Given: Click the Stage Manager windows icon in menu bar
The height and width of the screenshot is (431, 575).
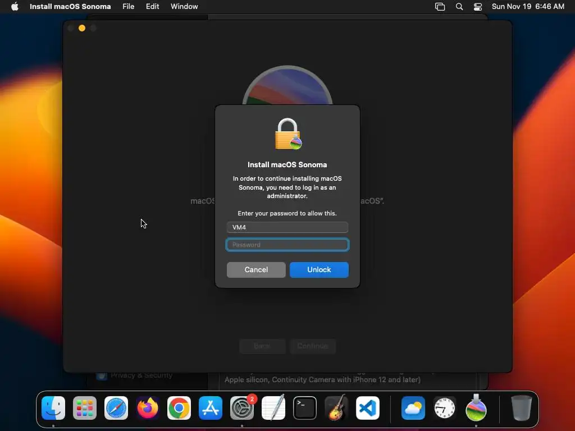Looking at the screenshot, I should (440, 7).
